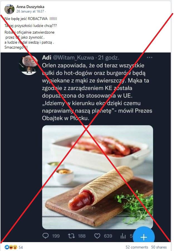Click Anna Duszyńska's profile picture
This screenshot has width=178, height=251.
click(9, 9)
